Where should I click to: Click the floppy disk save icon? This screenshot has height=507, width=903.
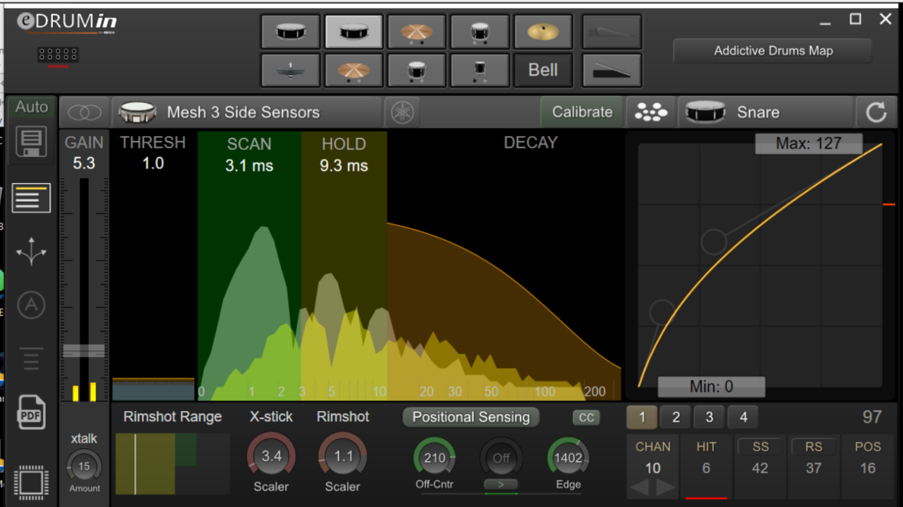(31, 142)
